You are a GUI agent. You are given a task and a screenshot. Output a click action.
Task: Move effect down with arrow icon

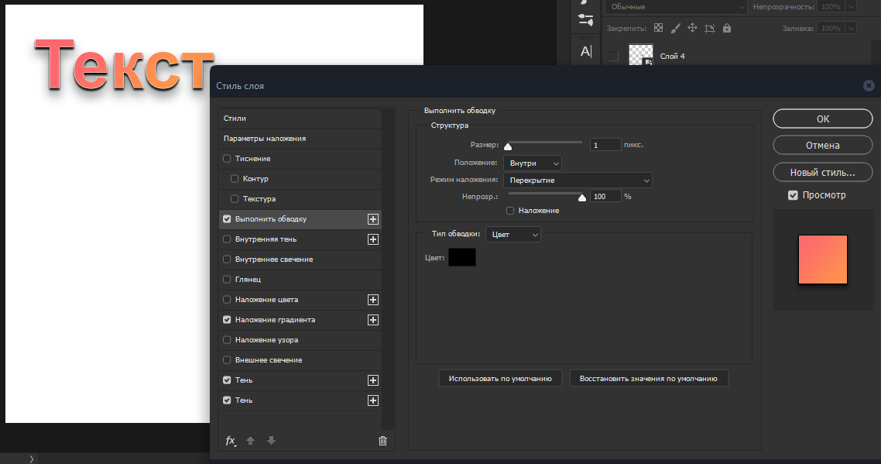(x=272, y=441)
